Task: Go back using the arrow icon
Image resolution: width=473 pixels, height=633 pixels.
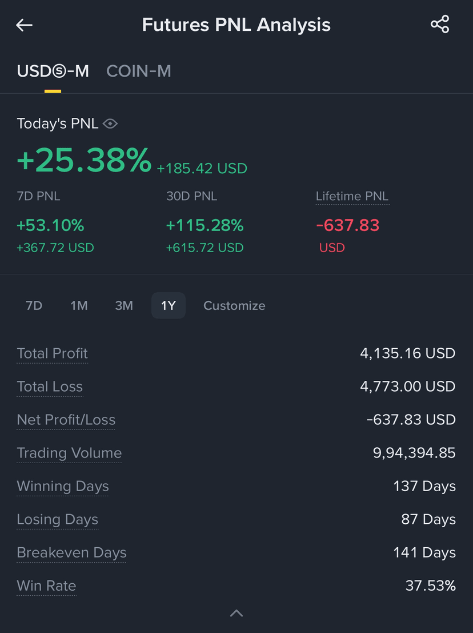Action: pyautogui.click(x=24, y=25)
